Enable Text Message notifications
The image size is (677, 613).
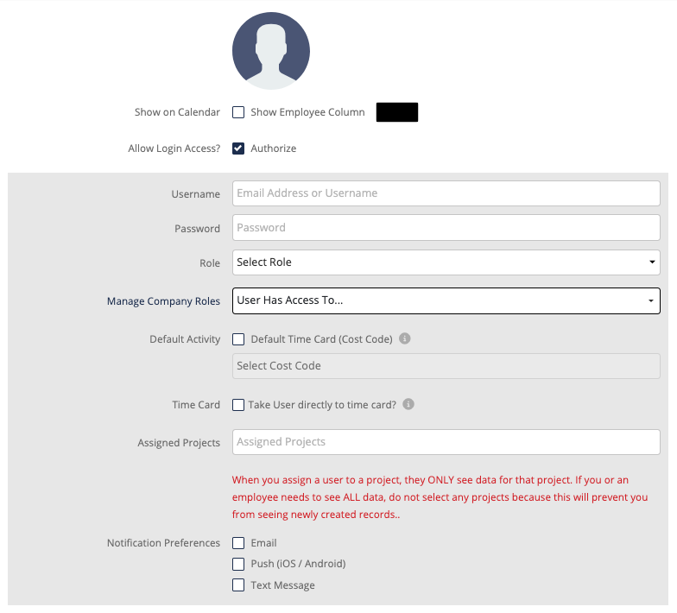238,585
